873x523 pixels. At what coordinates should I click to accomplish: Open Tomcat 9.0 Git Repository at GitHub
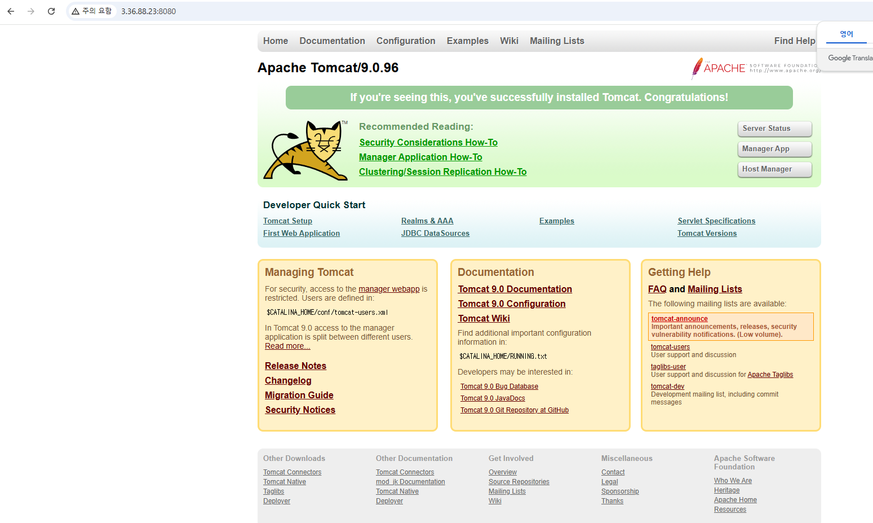click(515, 410)
